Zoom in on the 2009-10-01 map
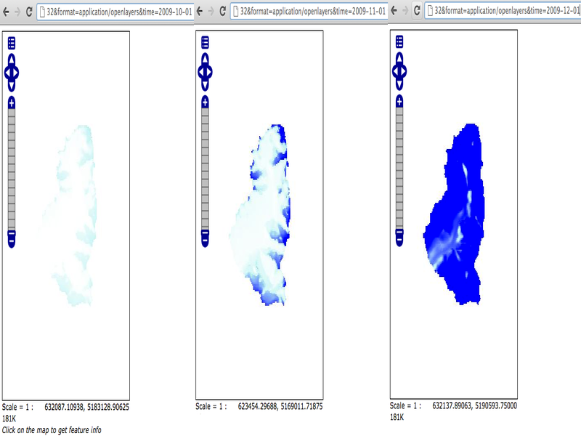 (x=12, y=103)
